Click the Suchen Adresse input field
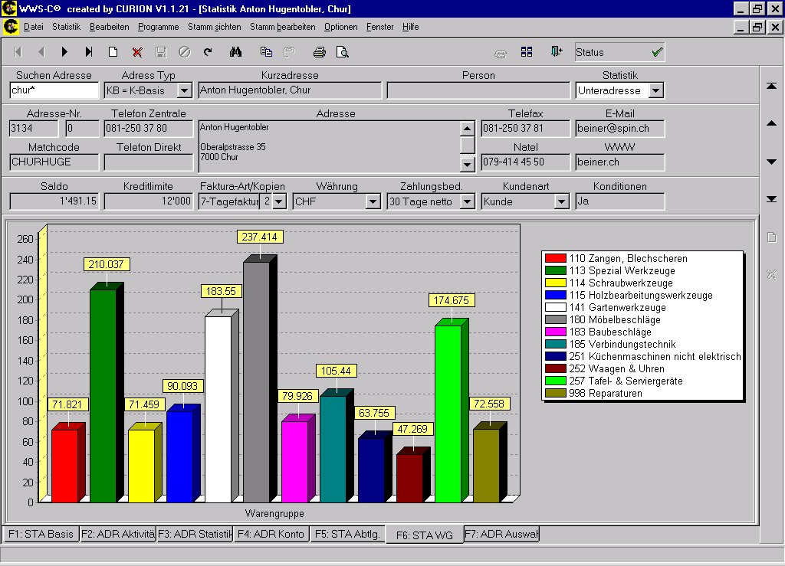Image resolution: width=785 pixels, height=566 pixels. click(54, 90)
